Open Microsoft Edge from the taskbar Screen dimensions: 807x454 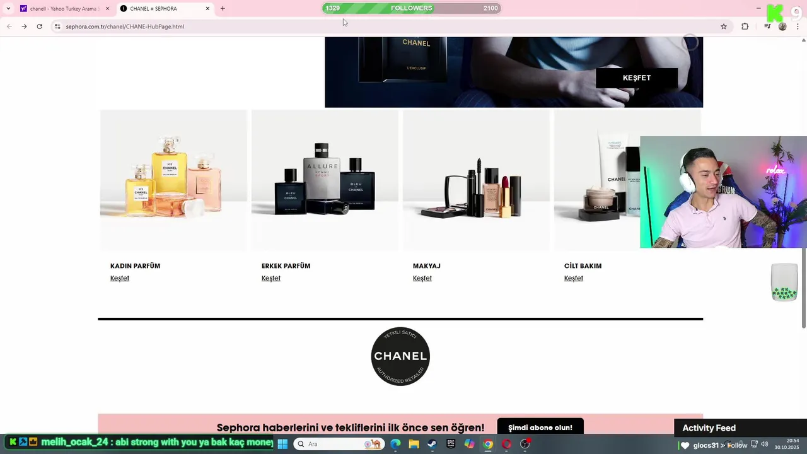pyautogui.click(x=395, y=444)
